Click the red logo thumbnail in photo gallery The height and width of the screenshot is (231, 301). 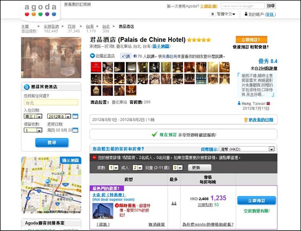(96, 67)
